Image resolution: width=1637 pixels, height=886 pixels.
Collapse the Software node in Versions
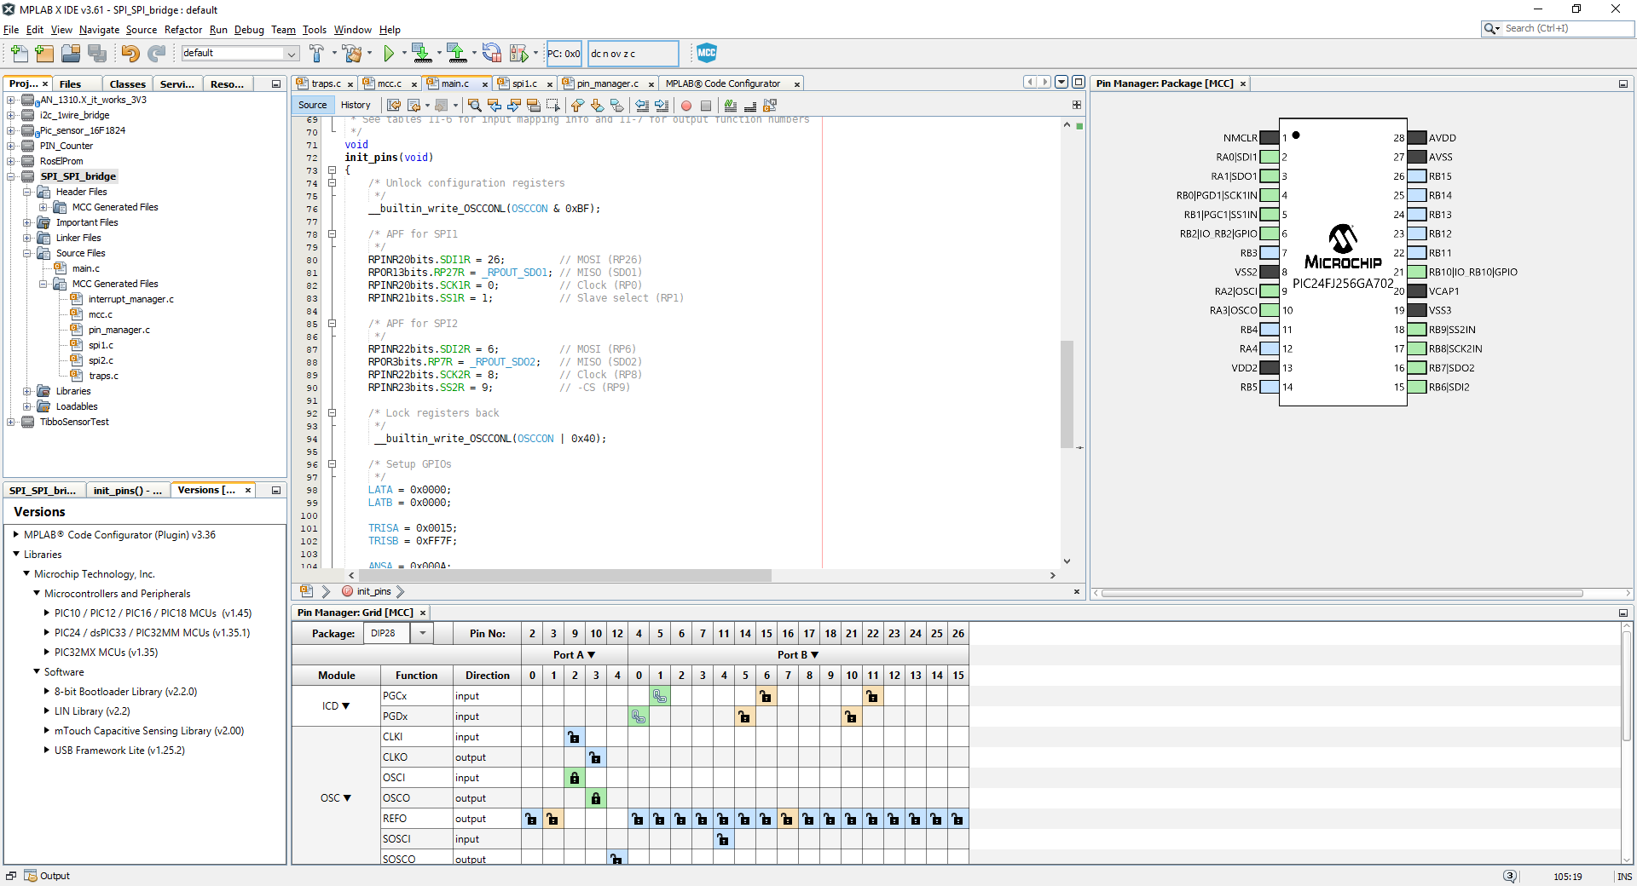click(37, 672)
